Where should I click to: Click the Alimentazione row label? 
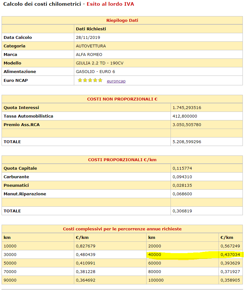point(20,72)
